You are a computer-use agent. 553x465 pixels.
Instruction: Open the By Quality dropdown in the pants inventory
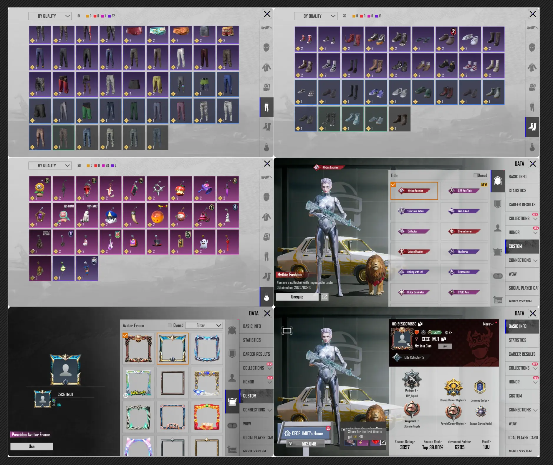tap(50, 16)
